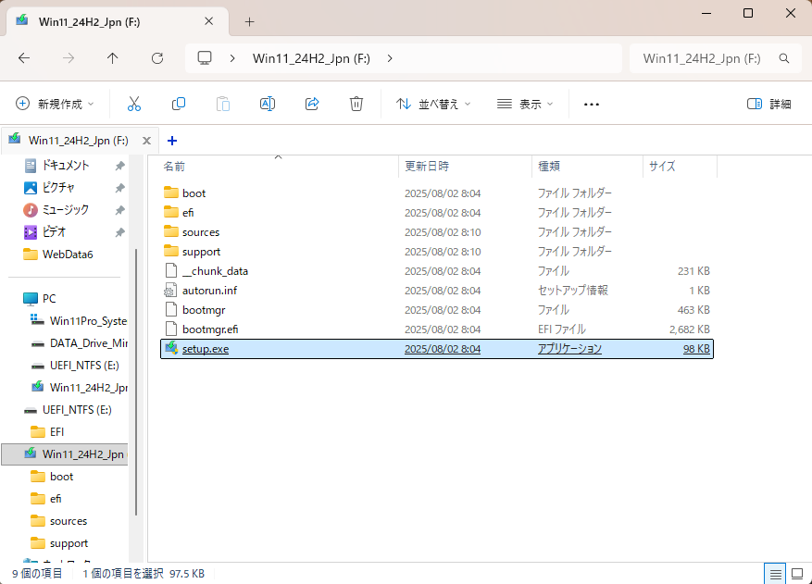Unpin ドキュメント using its pin icon
This screenshot has width=812, height=584.
[119, 166]
